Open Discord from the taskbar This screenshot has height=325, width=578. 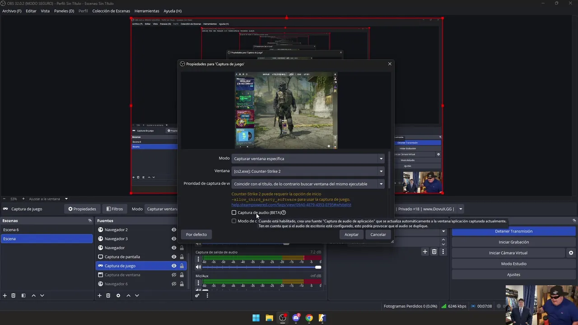(296, 318)
